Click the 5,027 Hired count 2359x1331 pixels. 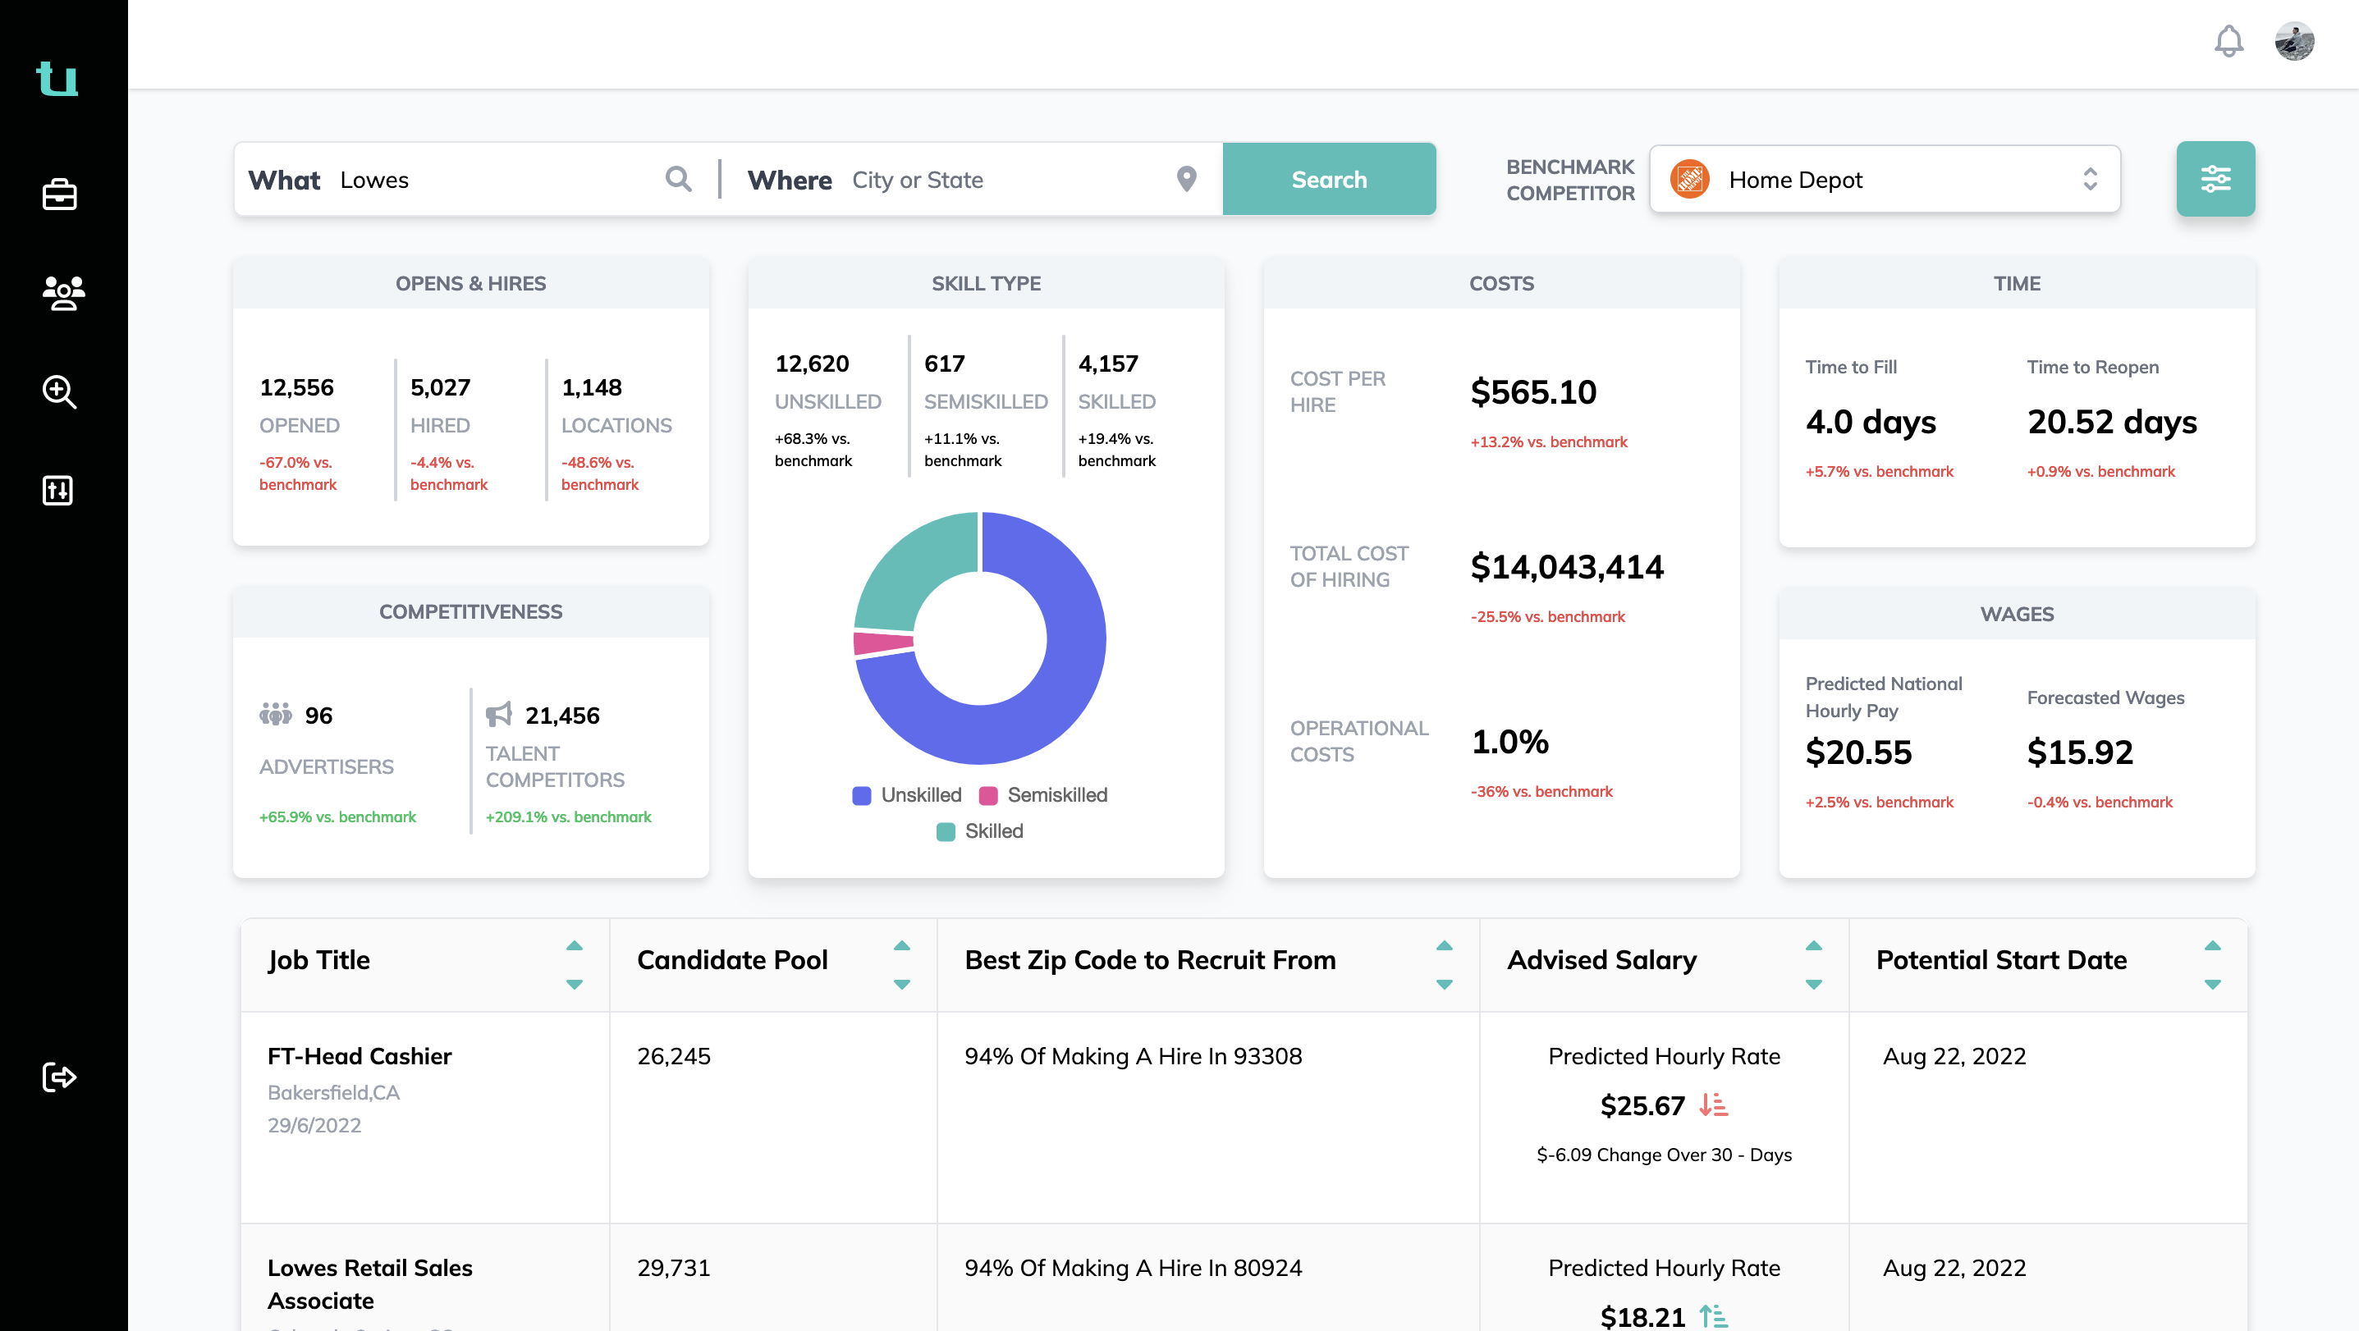pyautogui.click(x=440, y=387)
